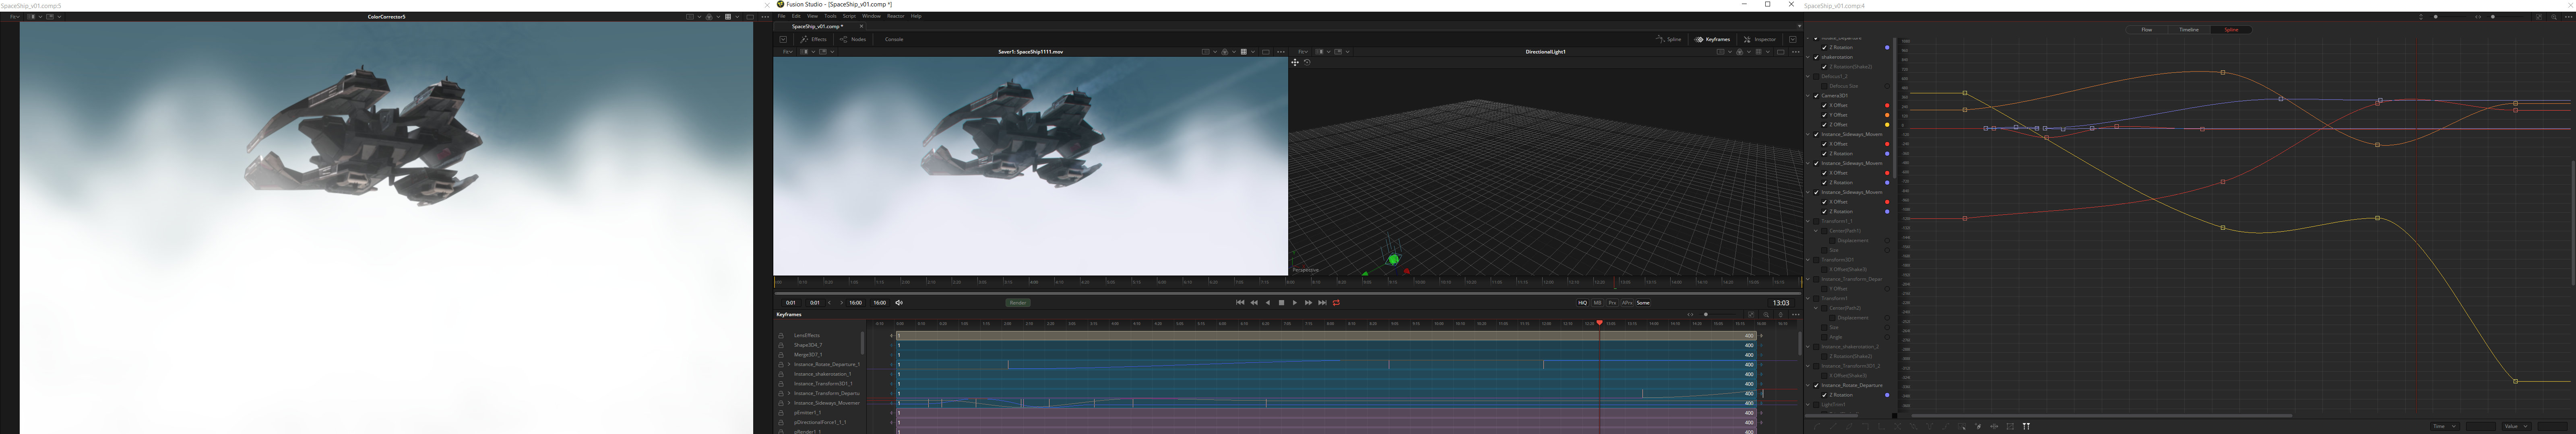Open left layout dropdown in toolbar

tap(783, 39)
